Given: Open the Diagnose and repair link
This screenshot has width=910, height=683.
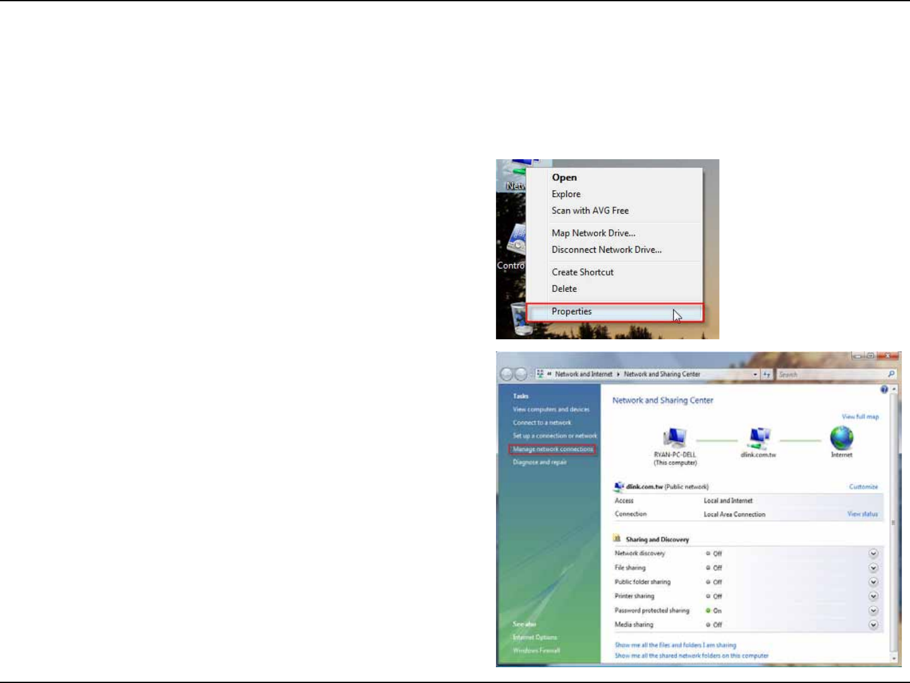Looking at the screenshot, I should pos(540,462).
